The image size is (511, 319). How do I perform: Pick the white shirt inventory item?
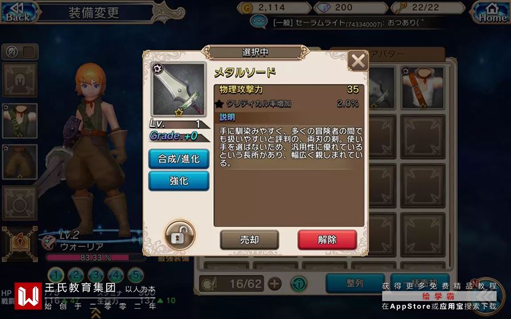pyautogui.click(x=422, y=88)
